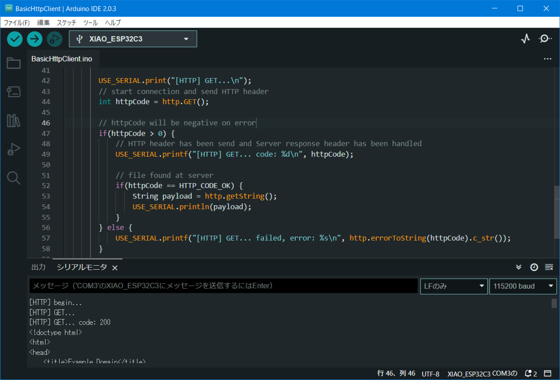Toggle bottom panel icon in status bar

pos(547,373)
